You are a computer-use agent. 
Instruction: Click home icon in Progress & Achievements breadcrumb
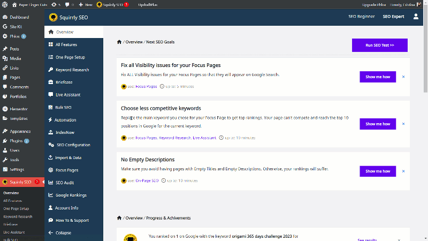(119, 218)
